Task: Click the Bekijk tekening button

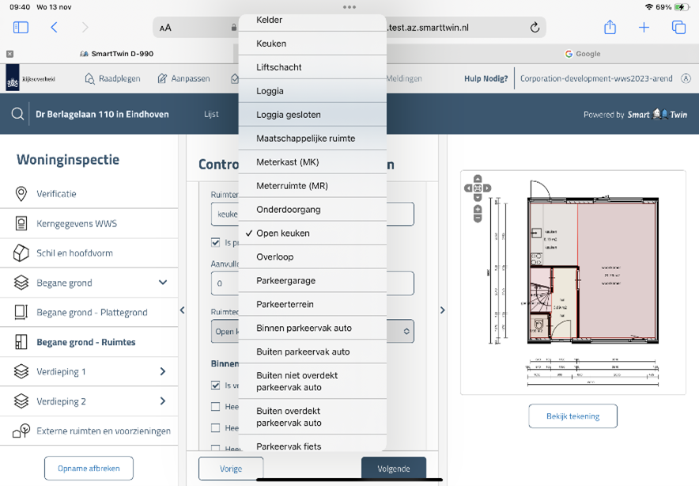Action: 572,416
